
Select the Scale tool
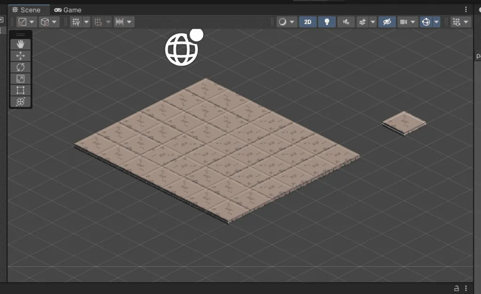21,79
